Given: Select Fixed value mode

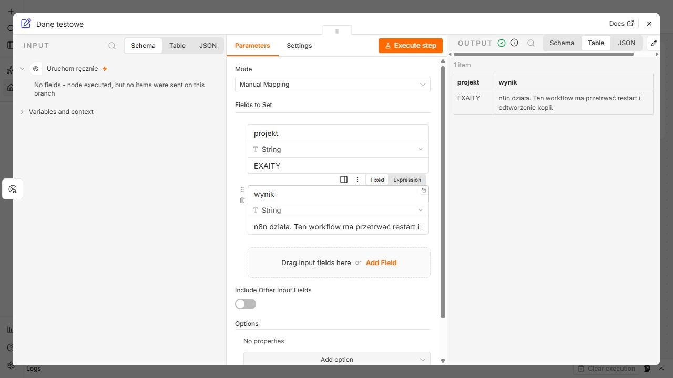Looking at the screenshot, I should [377, 180].
